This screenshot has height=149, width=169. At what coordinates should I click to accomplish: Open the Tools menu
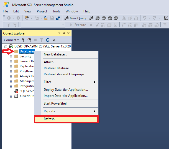56,11
